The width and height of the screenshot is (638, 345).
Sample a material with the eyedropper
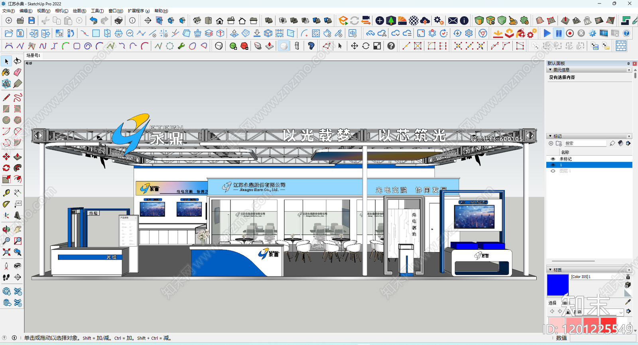[628, 302]
